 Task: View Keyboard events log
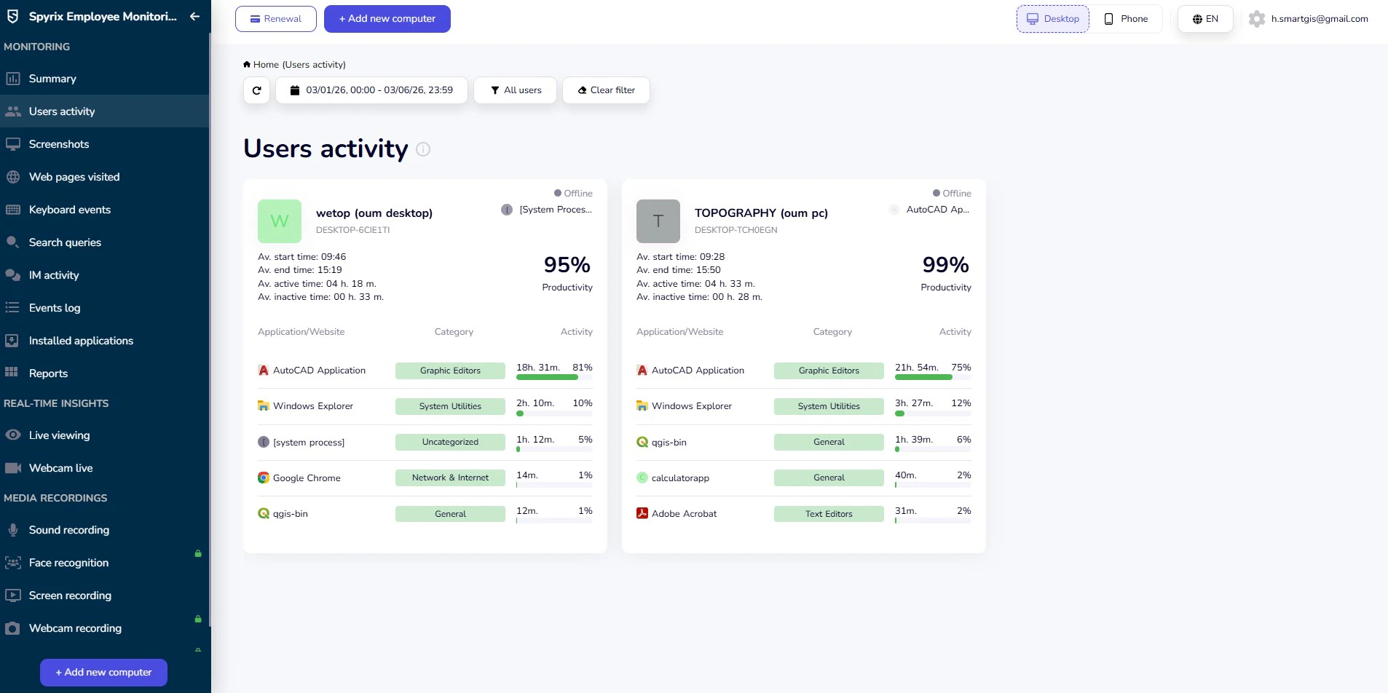69,210
